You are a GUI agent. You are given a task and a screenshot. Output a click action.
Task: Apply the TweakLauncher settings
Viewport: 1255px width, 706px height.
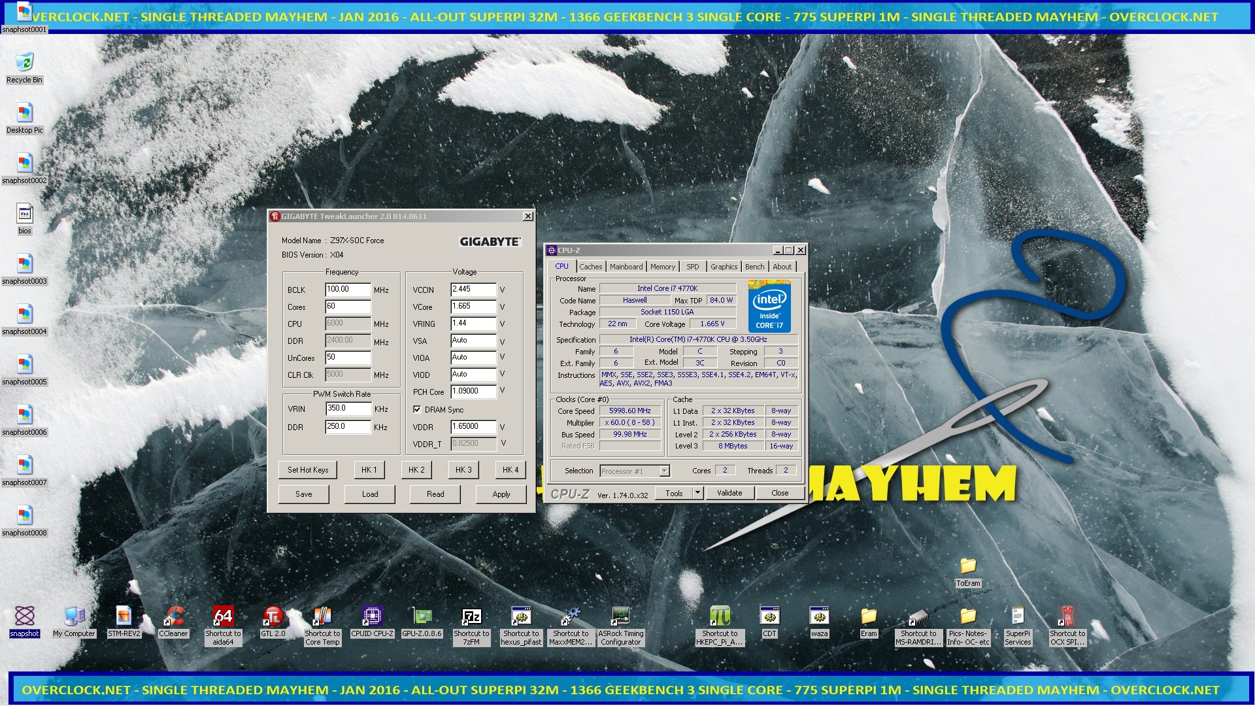click(x=501, y=494)
